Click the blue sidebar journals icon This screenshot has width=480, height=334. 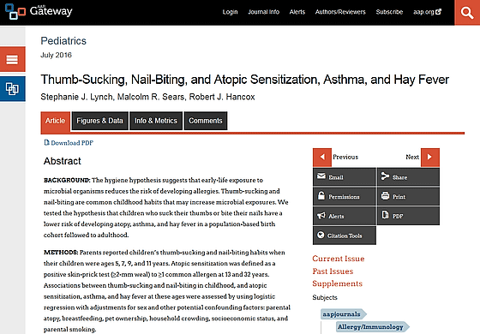(x=12, y=89)
